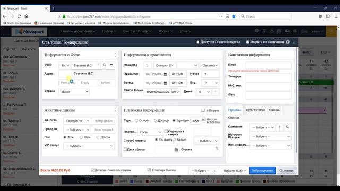Viewport: 340px width, 191px height.
Task: Click info icon in dialog header
Action: 288,42
